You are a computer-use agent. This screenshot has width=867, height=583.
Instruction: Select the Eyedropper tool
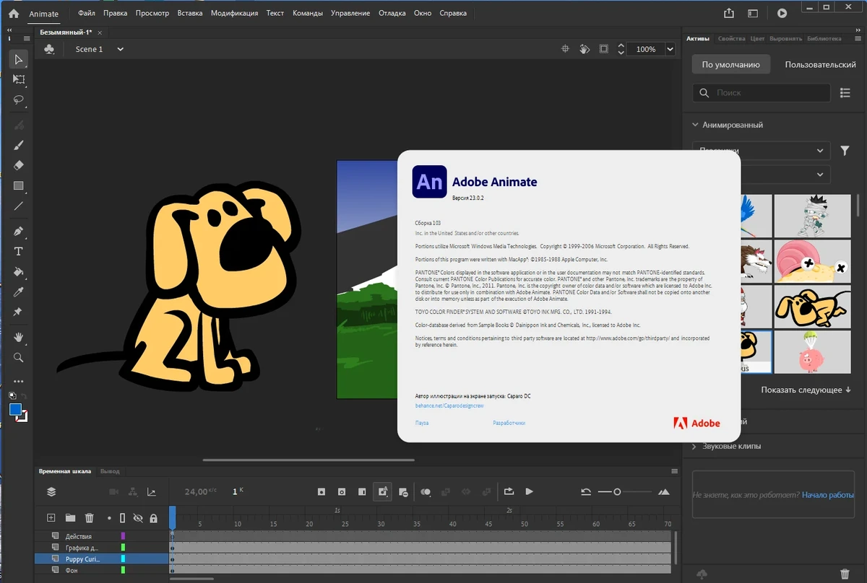click(19, 291)
